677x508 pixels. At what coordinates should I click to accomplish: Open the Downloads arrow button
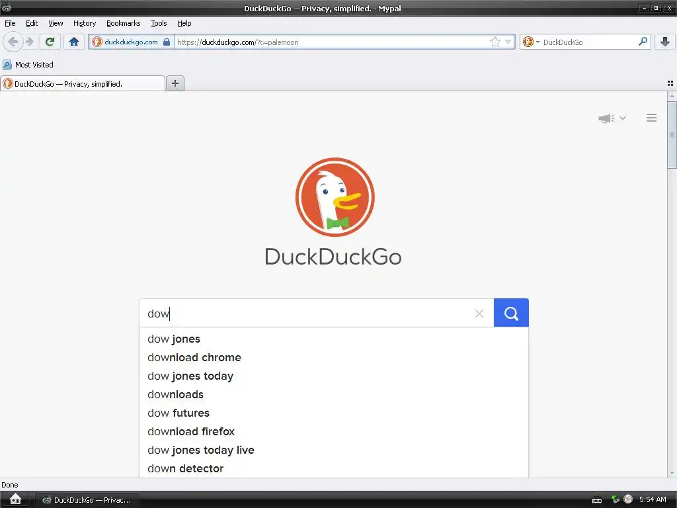point(665,42)
